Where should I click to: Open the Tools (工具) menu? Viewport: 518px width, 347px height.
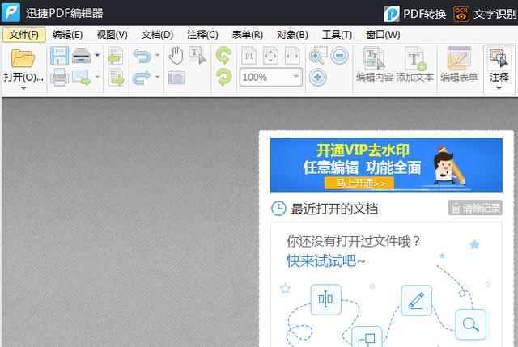coord(337,35)
